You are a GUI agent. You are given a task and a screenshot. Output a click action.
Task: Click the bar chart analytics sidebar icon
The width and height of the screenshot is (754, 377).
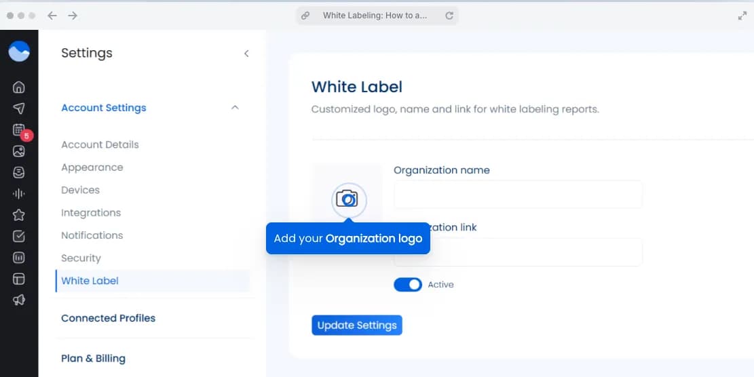coord(19,258)
